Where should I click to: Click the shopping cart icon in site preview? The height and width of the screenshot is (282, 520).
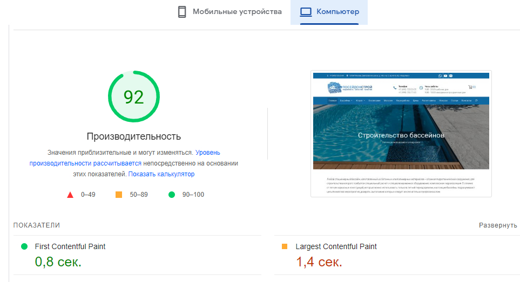(x=471, y=87)
